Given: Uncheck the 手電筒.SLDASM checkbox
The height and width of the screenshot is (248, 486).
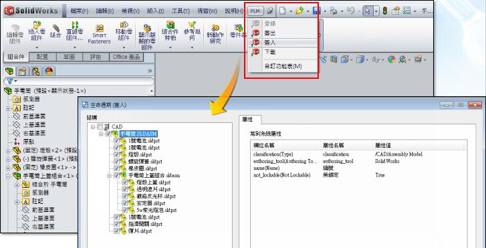Looking at the screenshot, I should point(108,134).
